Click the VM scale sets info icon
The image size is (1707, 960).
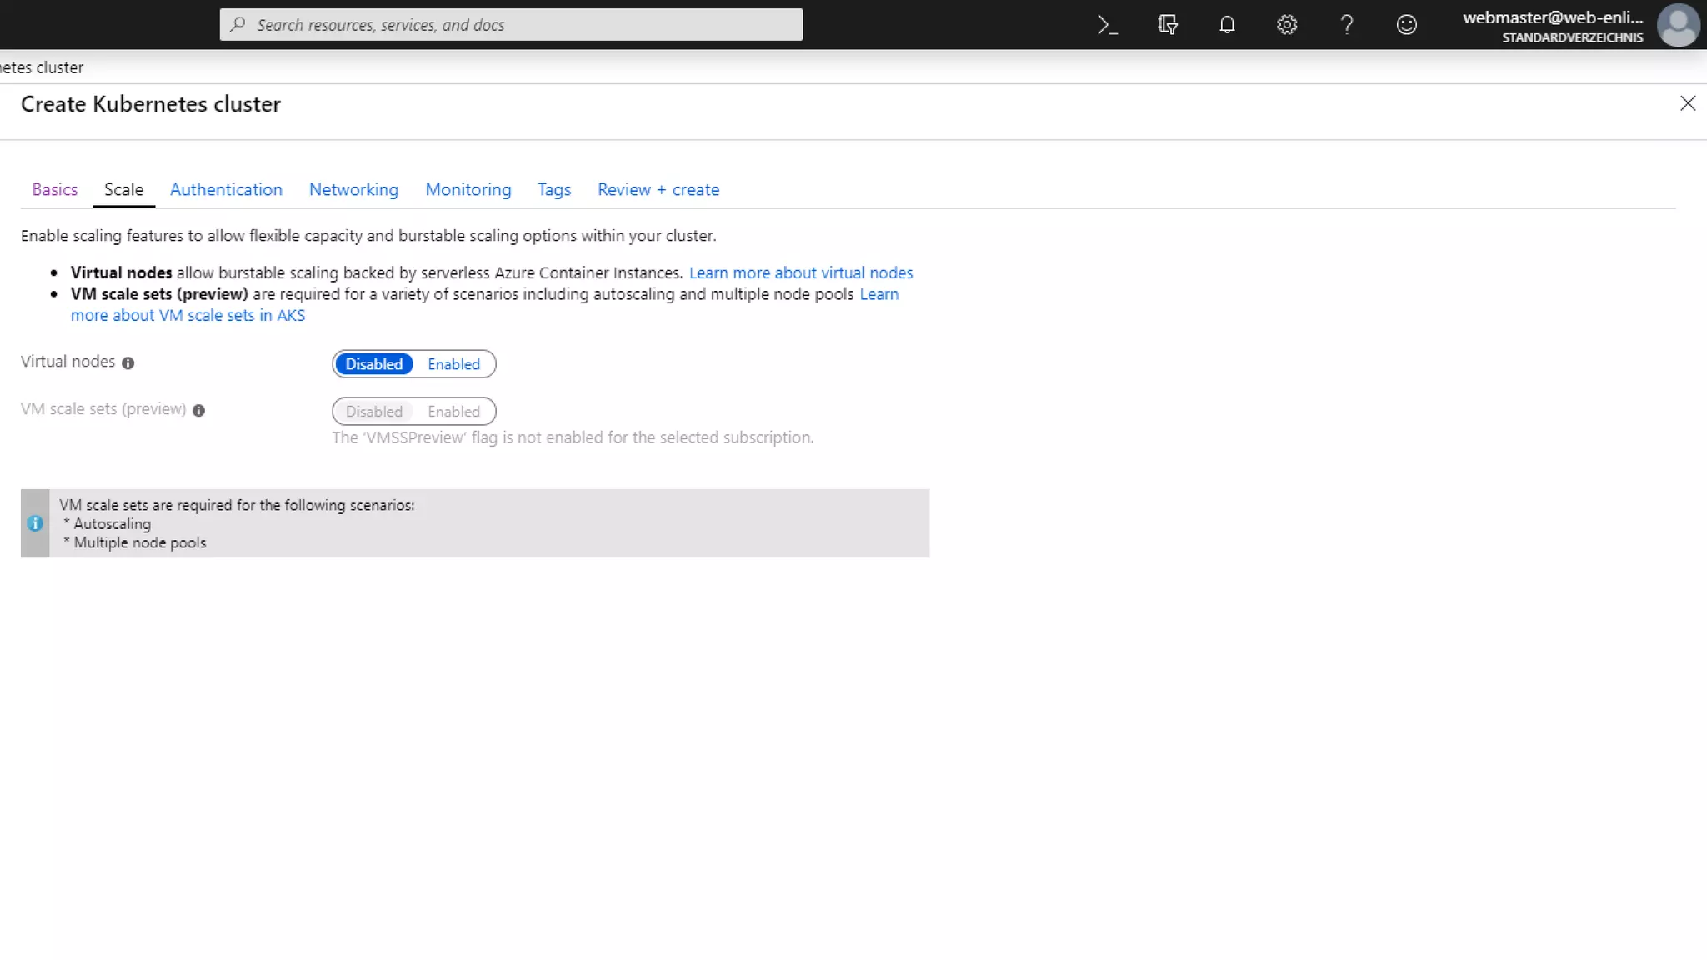[x=198, y=411]
